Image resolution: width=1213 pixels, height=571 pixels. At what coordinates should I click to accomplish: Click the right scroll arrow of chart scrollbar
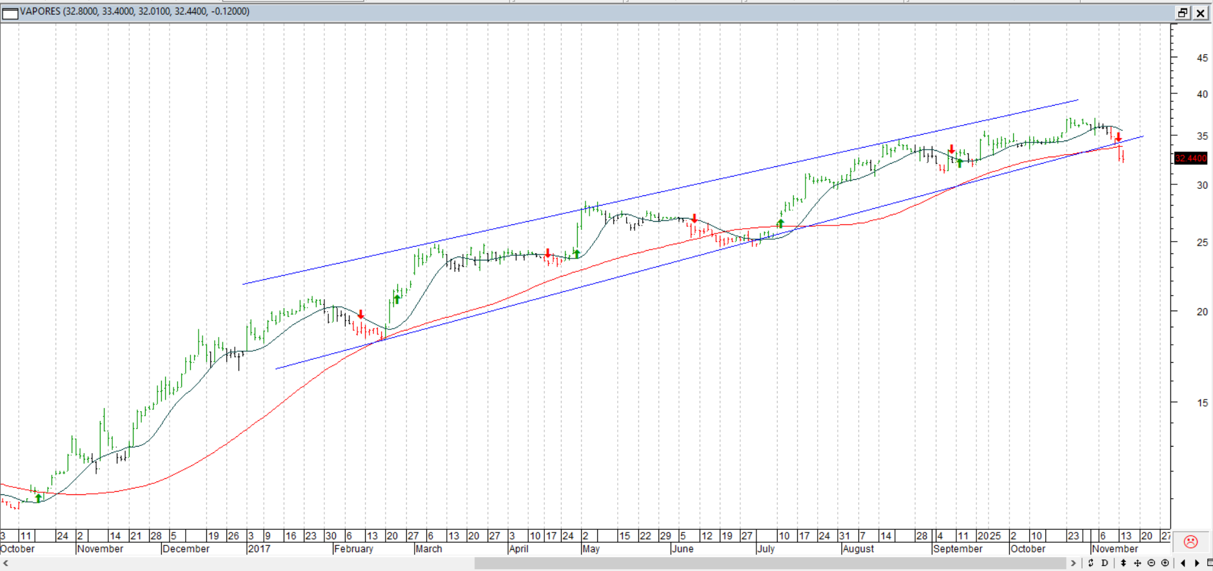click(x=1074, y=563)
